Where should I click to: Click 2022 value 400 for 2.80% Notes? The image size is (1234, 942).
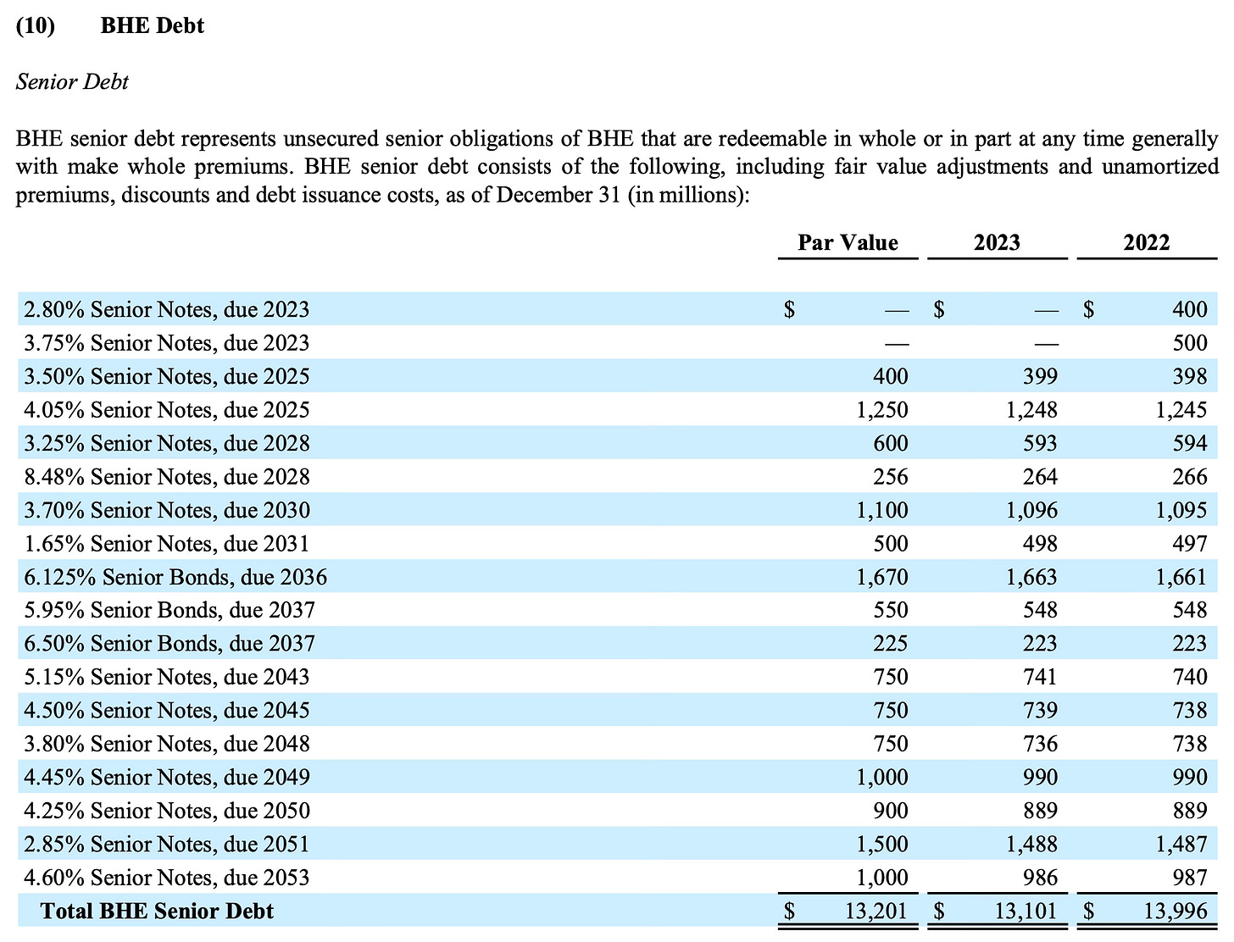[1190, 309]
